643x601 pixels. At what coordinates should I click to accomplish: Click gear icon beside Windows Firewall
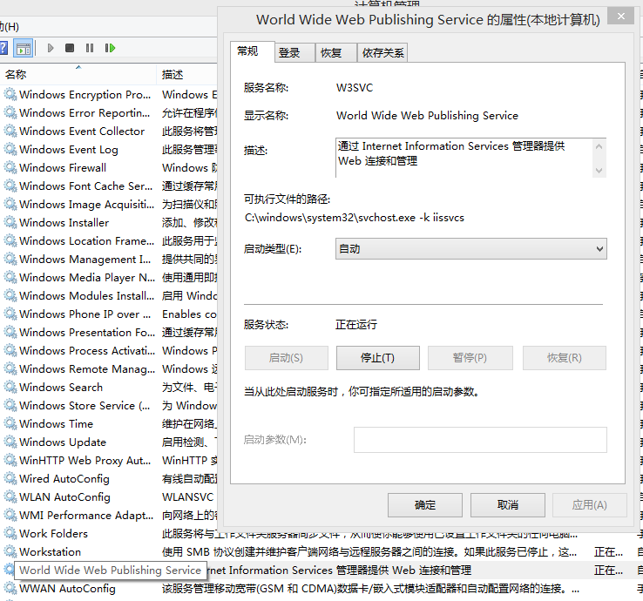pos(10,167)
